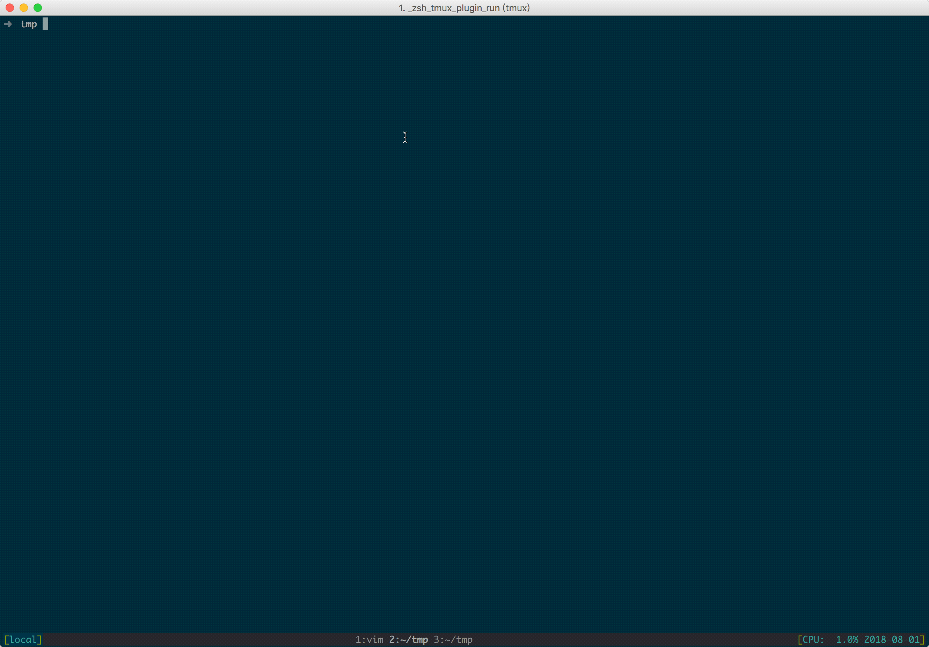Click the empty terminal pane area
The image size is (929, 647).
pyautogui.click(x=464, y=323)
